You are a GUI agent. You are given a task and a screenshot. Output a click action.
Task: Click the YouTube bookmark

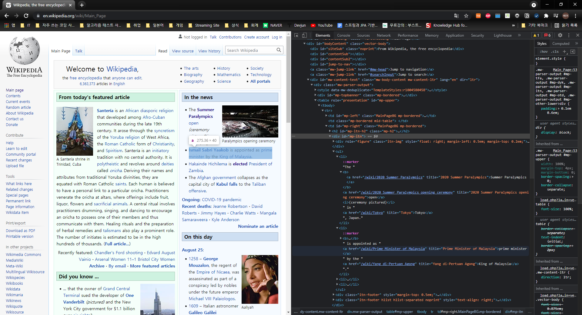pyautogui.click(x=322, y=25)
